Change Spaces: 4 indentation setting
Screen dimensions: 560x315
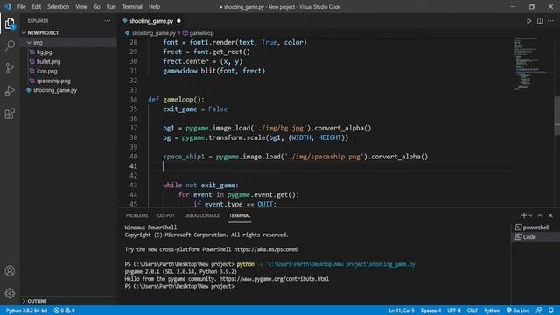click(x=431, y=311)
